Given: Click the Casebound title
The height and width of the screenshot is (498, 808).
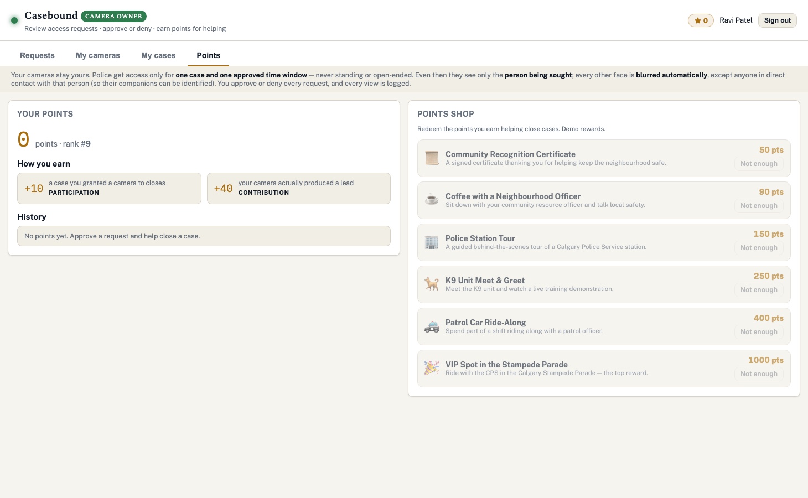Looking at the screenshot, I should tap(51, 15).
